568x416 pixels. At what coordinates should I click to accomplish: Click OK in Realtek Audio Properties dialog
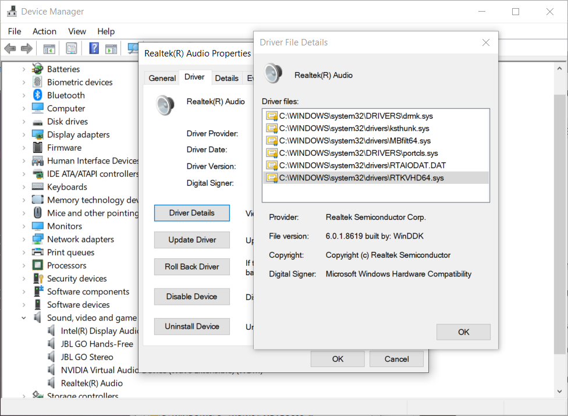click(x=338, y=359)
